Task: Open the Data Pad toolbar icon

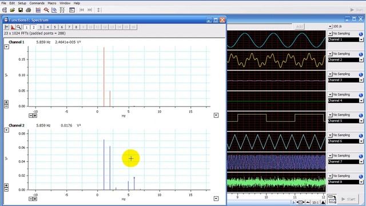Action: point(62,10)
